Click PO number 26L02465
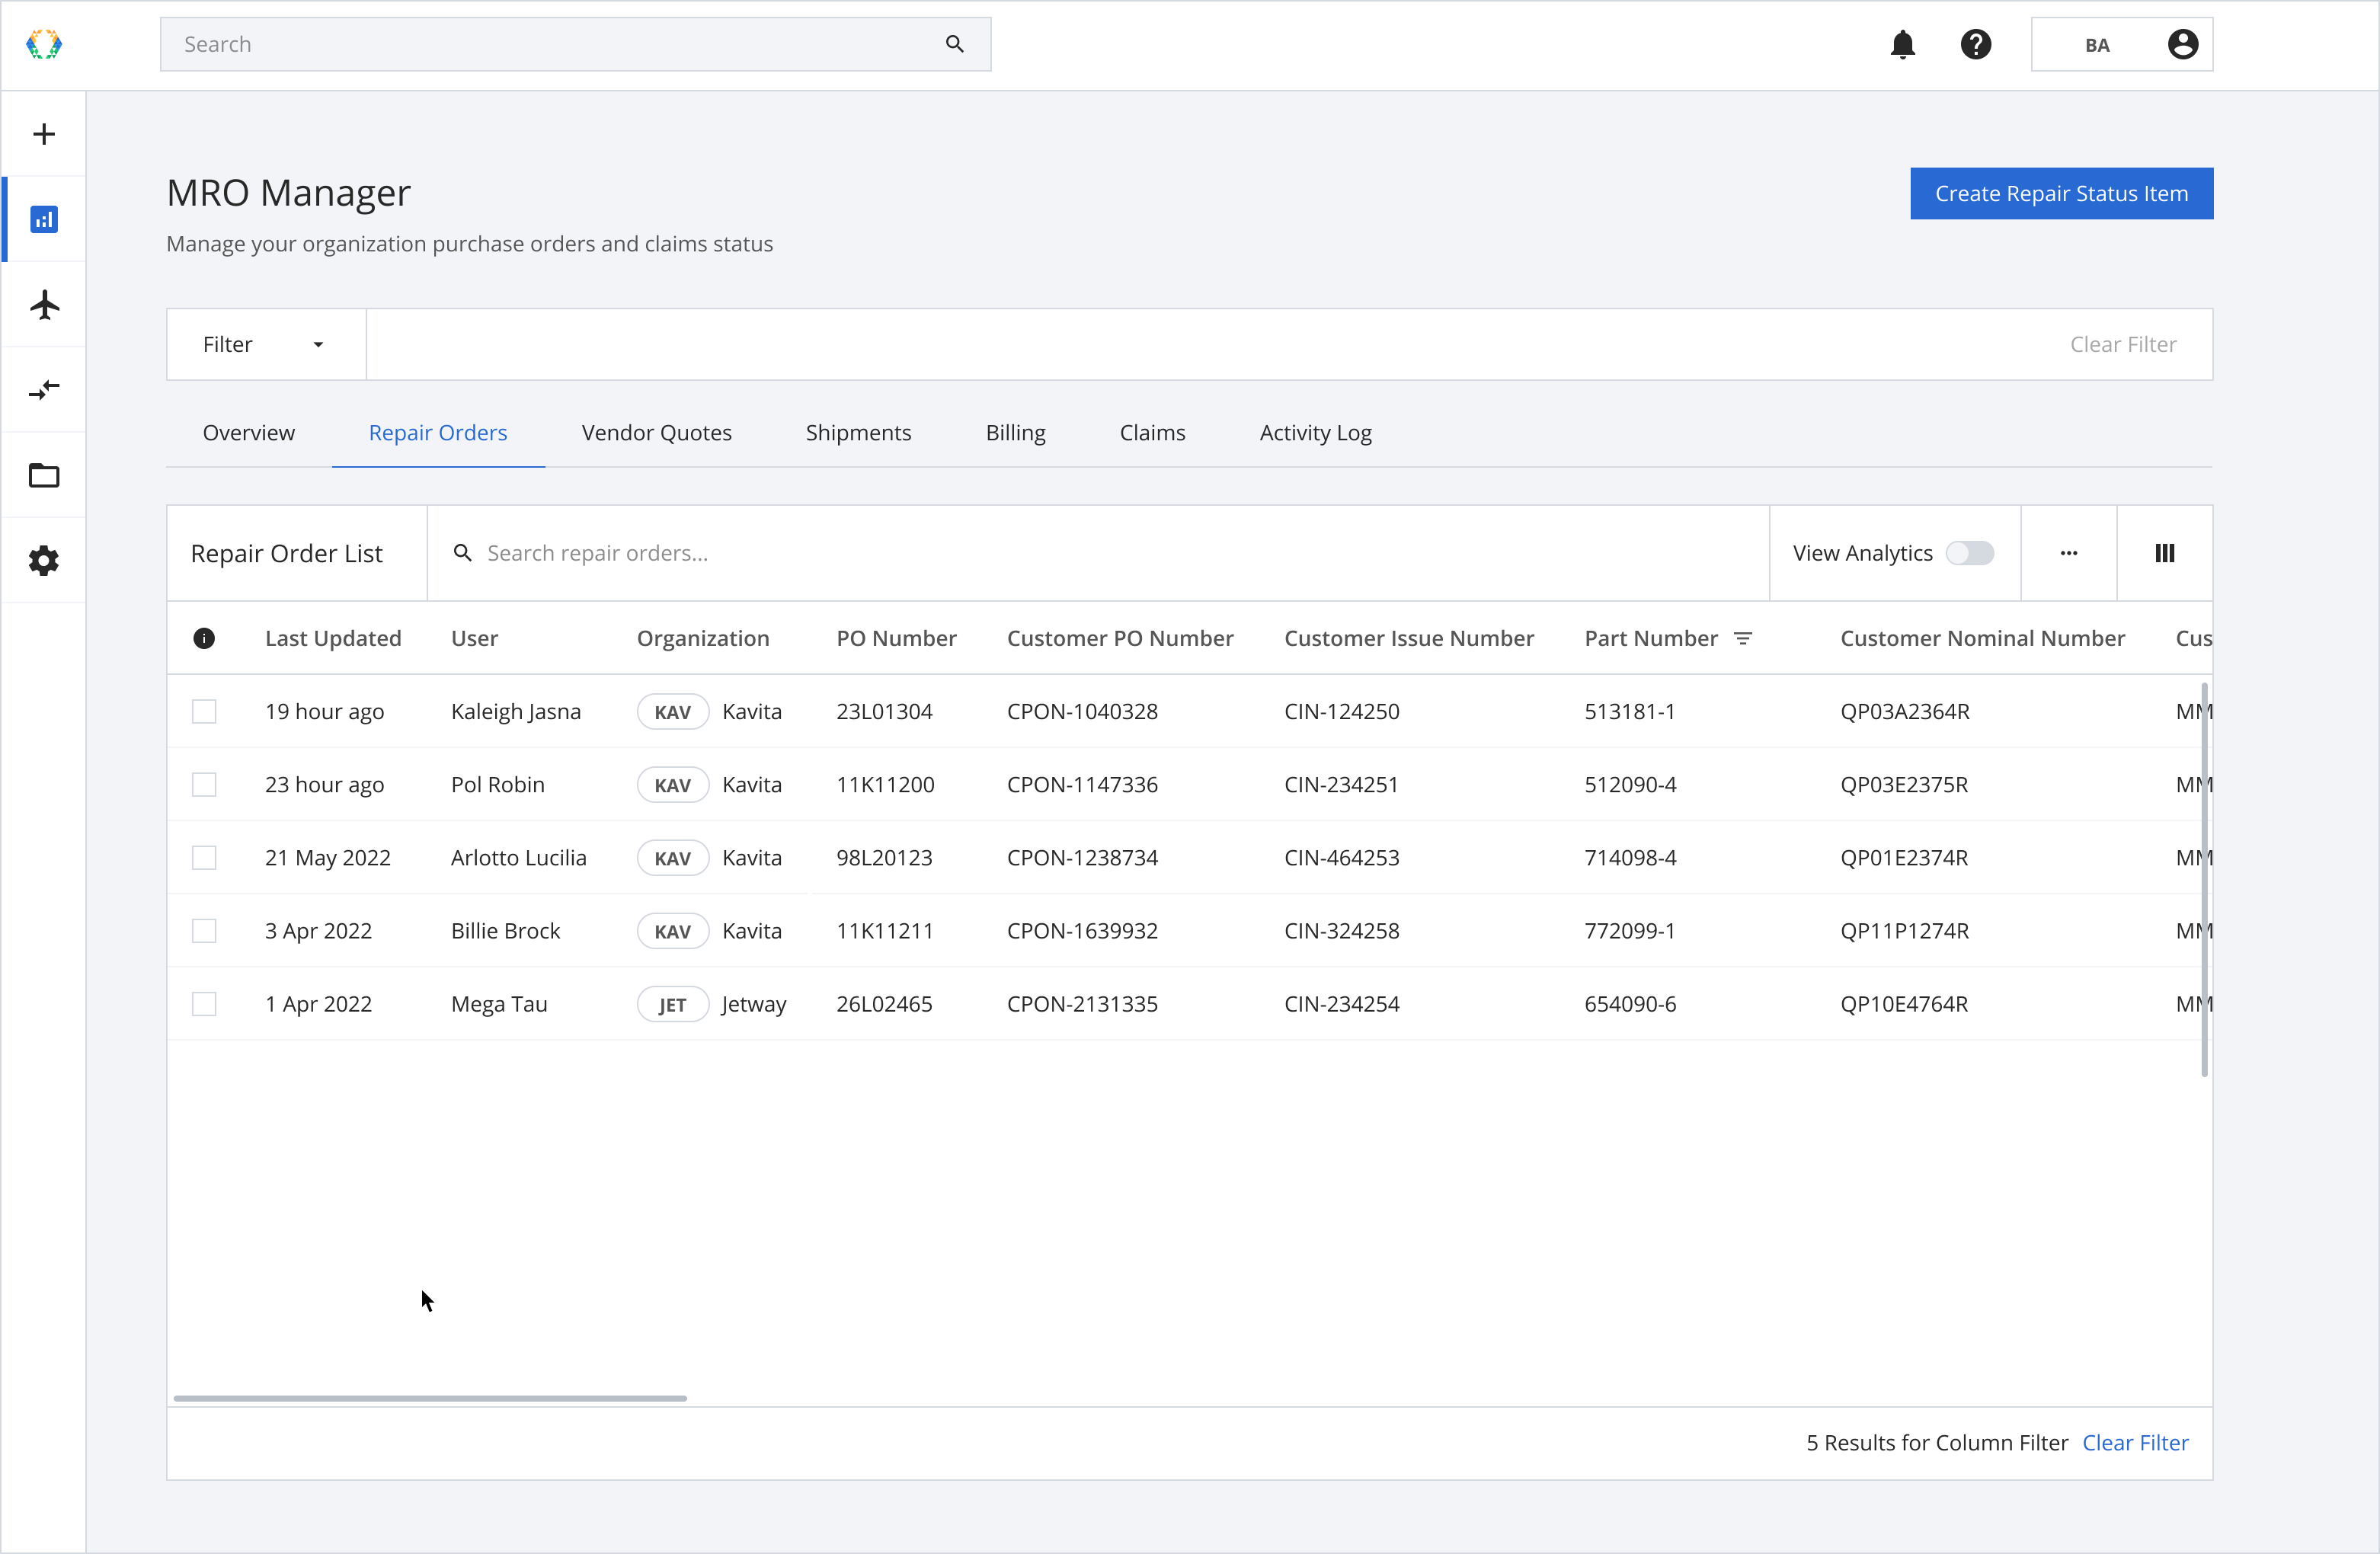 [x=884, y=1003]
